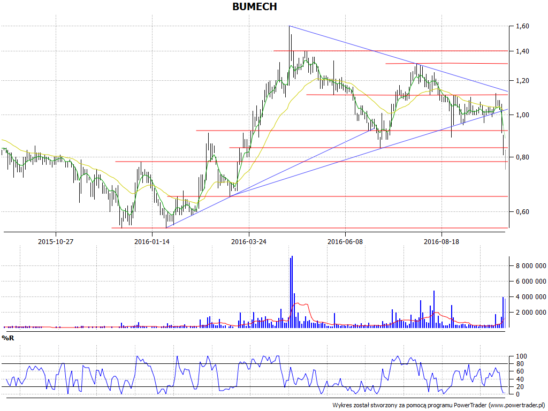
Task: Click the 1,40 price axis label
Action: click(522, 51)
